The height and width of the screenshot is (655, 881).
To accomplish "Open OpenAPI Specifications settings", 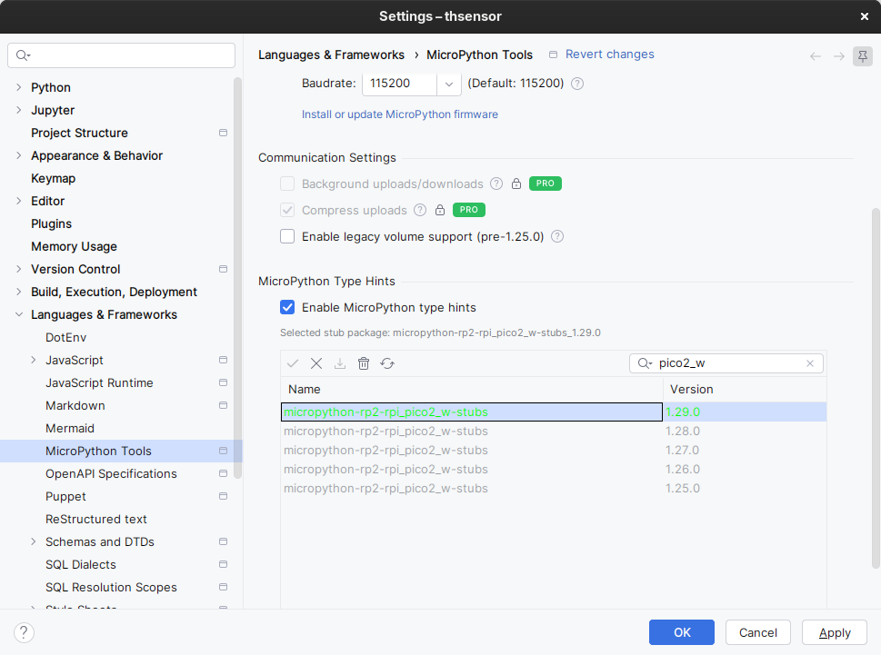I will pyautogui.click(x=111, y=473).
